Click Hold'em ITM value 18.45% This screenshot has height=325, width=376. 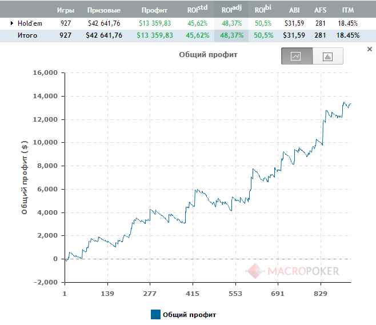[x=347, y=23]
